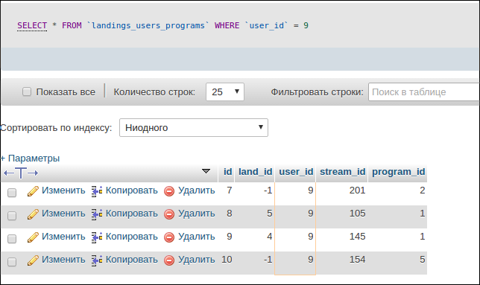This screenshot has width=480, height=285.
Task: Sort by the 'land_id' column header
Action: tap(256, 172)
